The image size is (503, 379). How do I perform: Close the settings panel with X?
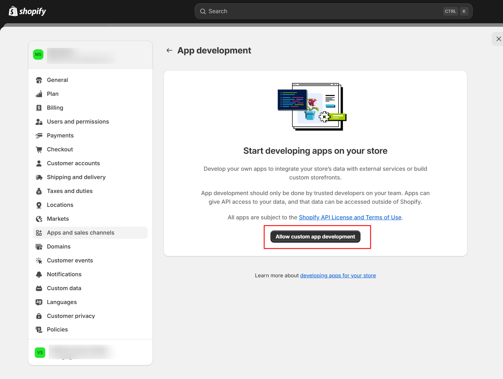[498, 39]
